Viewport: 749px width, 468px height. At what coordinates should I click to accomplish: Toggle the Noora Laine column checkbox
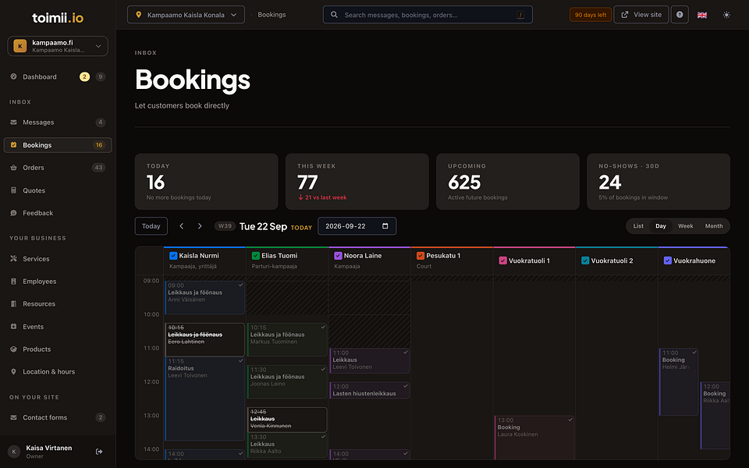(x=338, y=256)
